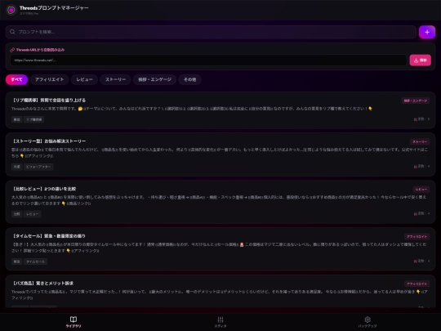Open the 【バズ商品】 prompt card title
The image size is (441, 331).
(x=42, y=283)
